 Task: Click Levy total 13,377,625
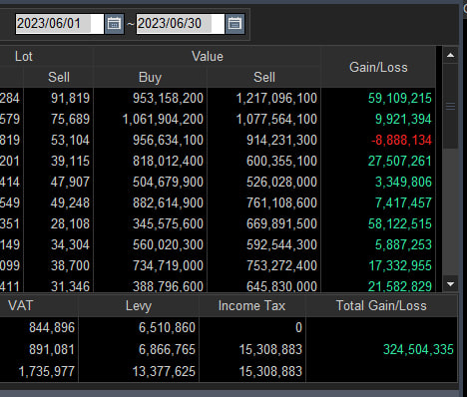[x=164, y=371]
